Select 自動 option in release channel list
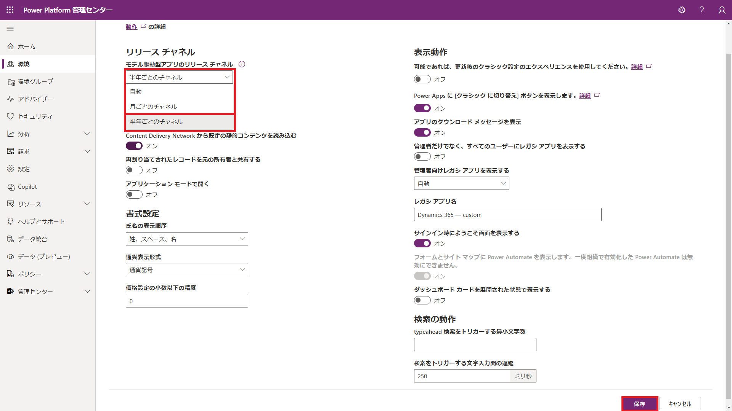The height and width of the screenshot is (411, 732). point(180,92)
